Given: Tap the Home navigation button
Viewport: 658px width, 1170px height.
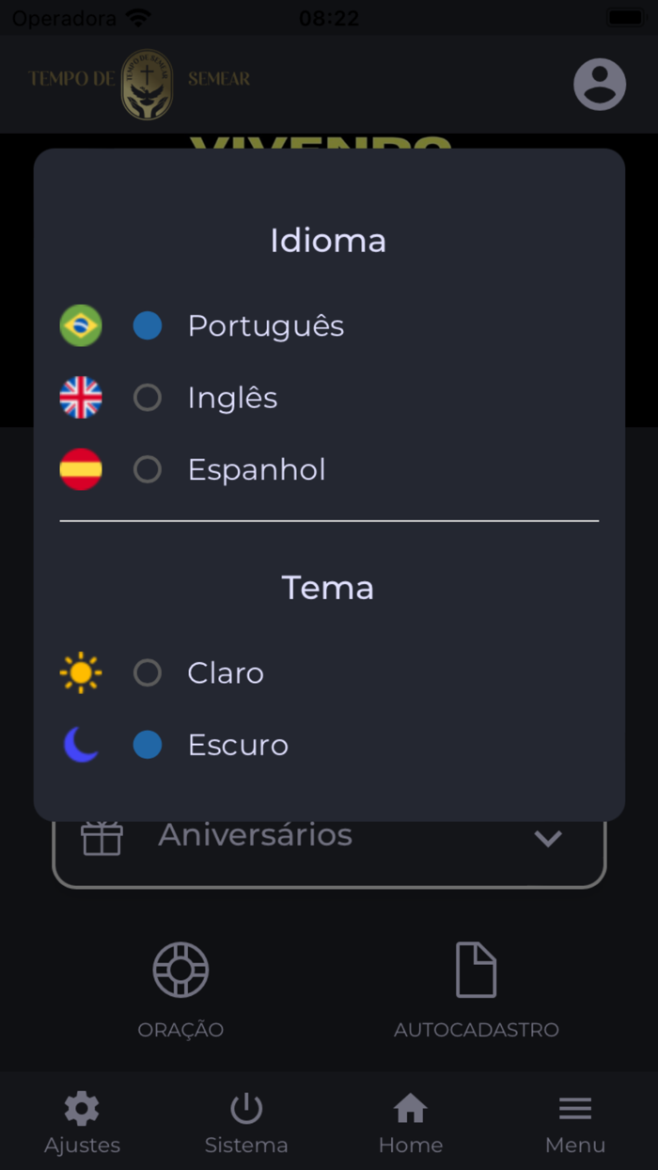Looking at the screenshot, I should pyautogui.click(x=411, y=1121).
